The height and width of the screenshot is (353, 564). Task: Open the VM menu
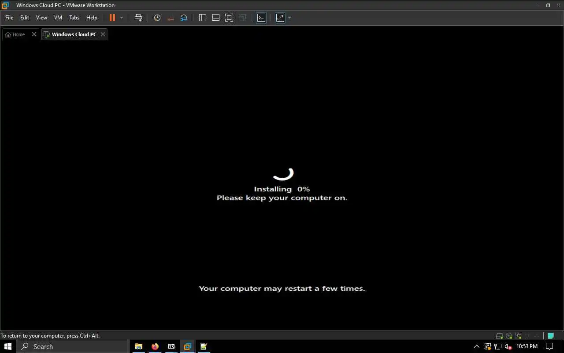tap(58, 18)
